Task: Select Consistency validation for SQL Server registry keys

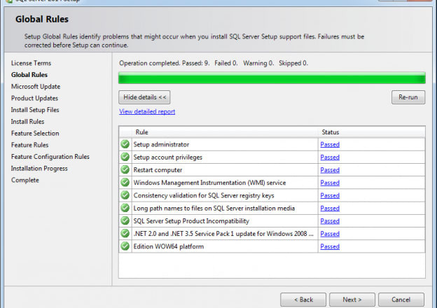Action: [x=204, y=195]
